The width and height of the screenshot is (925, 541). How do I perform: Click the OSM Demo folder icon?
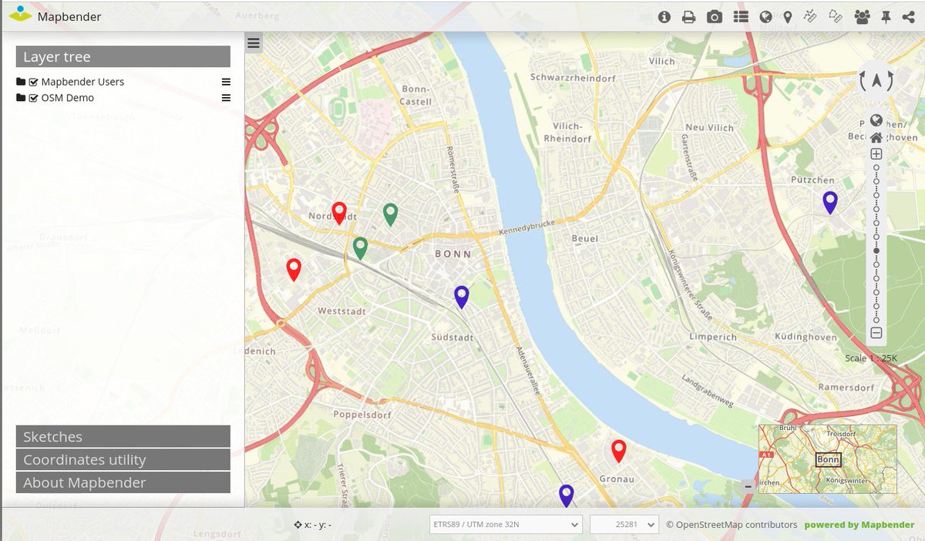tap(21, 98)
